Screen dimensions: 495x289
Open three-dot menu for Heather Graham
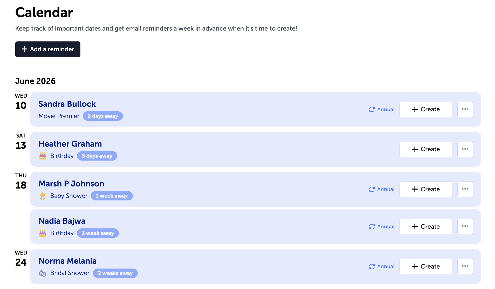tap(465, 149)
